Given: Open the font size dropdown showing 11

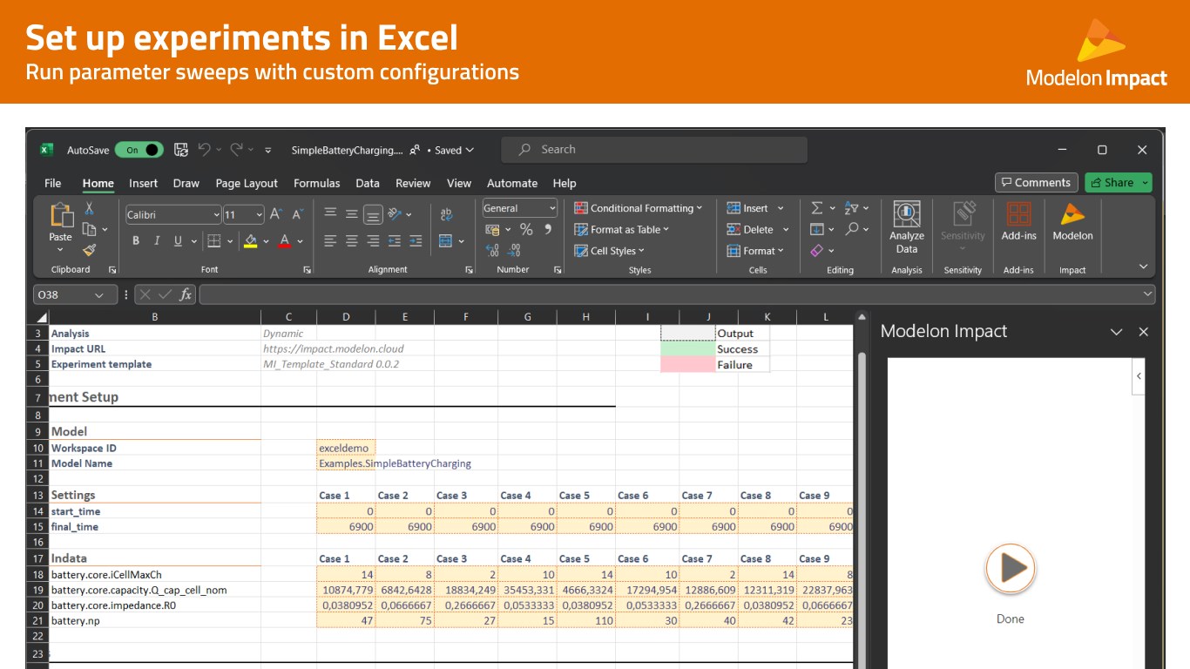Looking at the screenshot, I should click(259, 214).
